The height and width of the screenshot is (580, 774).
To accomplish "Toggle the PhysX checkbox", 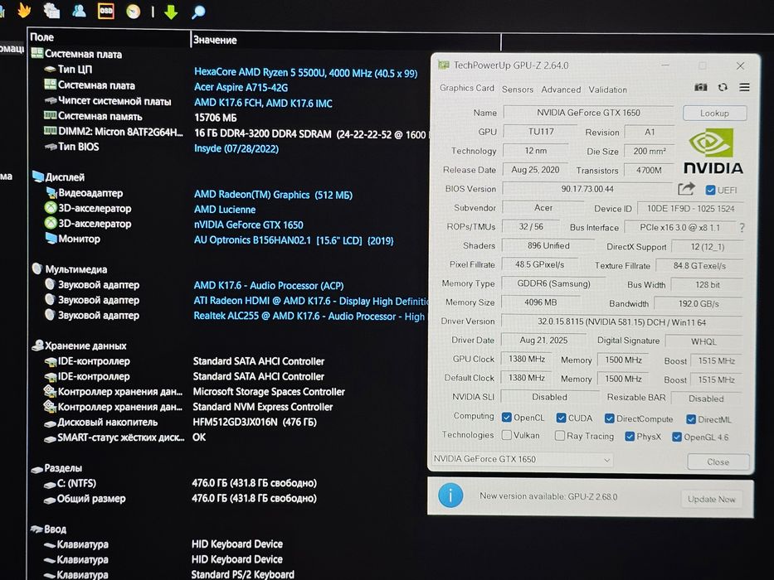I will coord(630,437).
